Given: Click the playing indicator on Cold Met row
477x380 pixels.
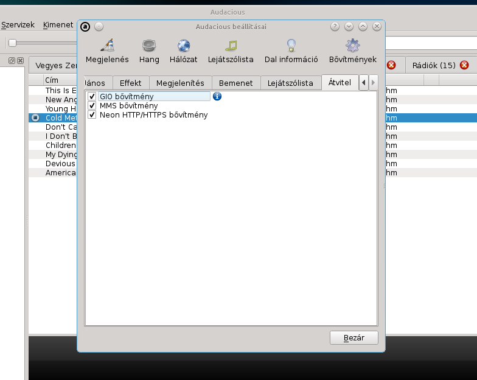Looking at the screenshot, I should click(x=35, y=118).
